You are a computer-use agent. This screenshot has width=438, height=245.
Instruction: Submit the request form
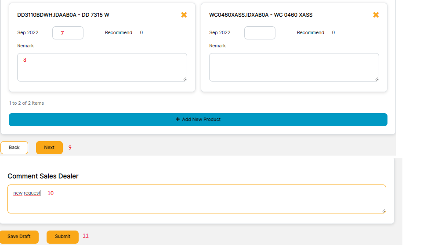(x=62, y=237)
